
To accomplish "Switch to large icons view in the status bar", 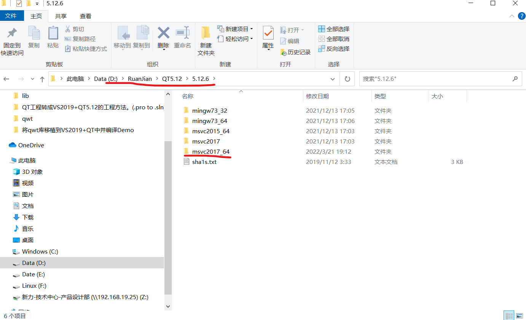I will tap(520, 315).
